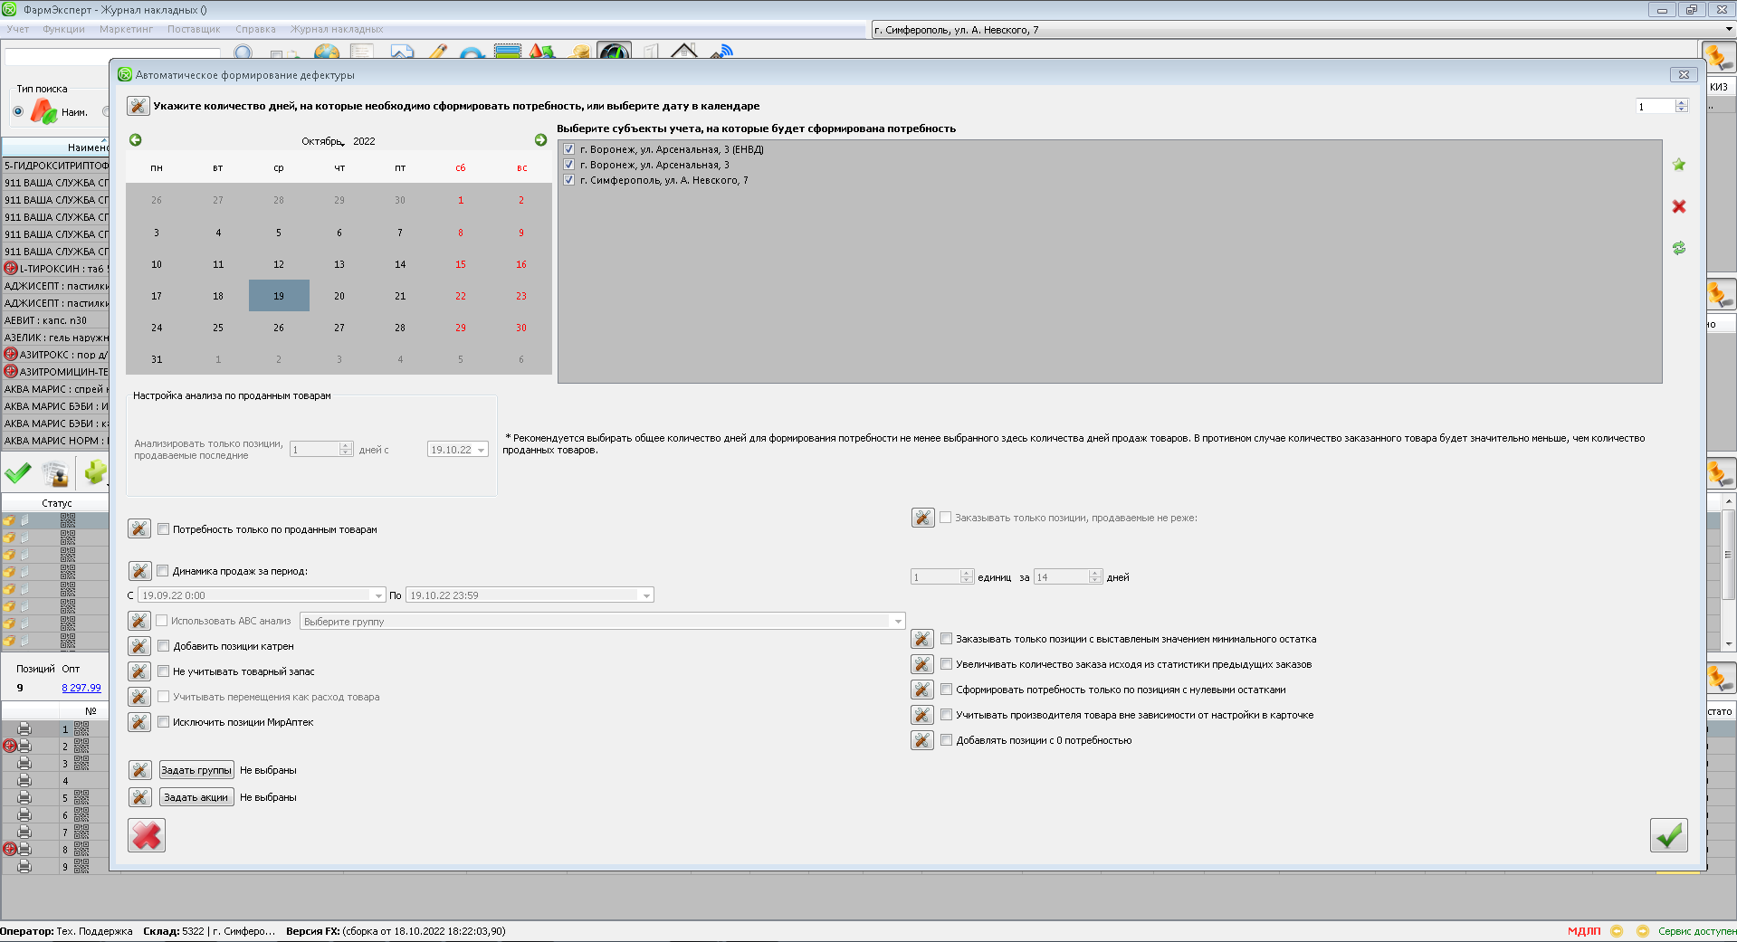Enable 'Потребность только по проданным товарам' checkbox
The height and width of the screenshot is (942, 1737).
[164, 529]
